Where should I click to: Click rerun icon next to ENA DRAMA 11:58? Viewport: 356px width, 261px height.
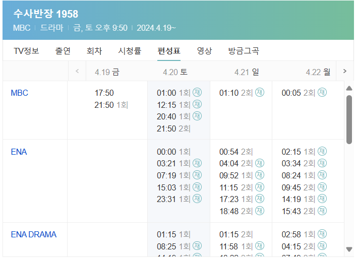[x=260, y=246]
